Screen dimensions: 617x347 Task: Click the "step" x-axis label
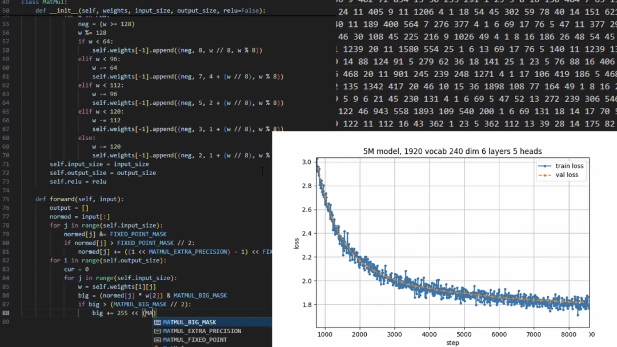coord(452,342)
